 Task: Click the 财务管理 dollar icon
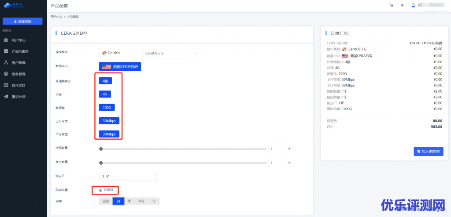pos(6,74)
